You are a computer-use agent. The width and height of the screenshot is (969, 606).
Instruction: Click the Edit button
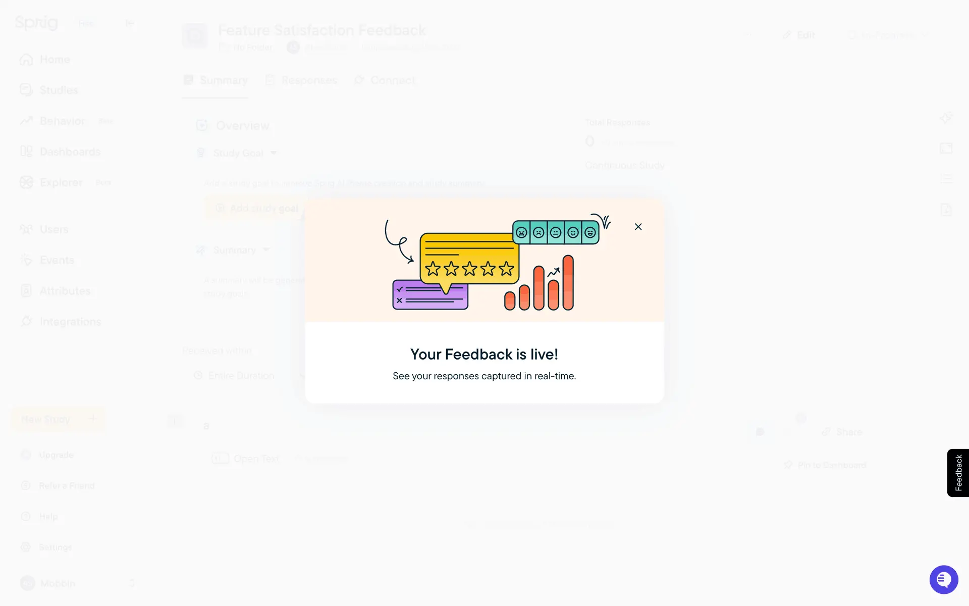point(799,35)
